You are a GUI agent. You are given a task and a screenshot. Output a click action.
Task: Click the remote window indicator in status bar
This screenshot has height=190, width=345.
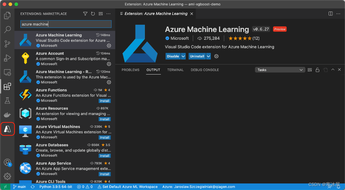(x=5, y=187)
